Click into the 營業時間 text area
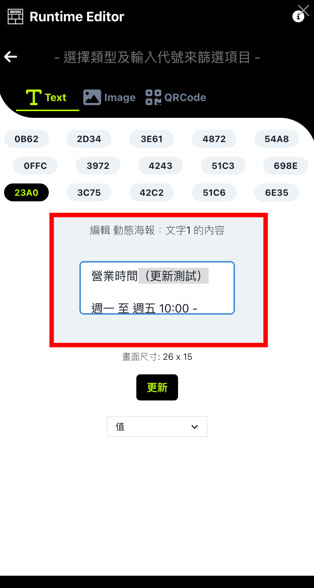Viewport: 314px width, 588px height. pos(157,288)
